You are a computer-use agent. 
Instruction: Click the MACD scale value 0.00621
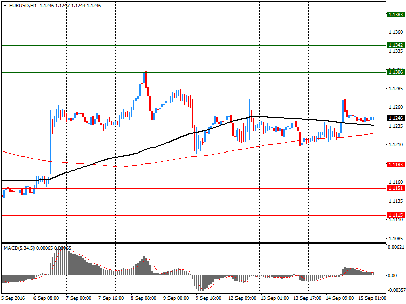396,247
